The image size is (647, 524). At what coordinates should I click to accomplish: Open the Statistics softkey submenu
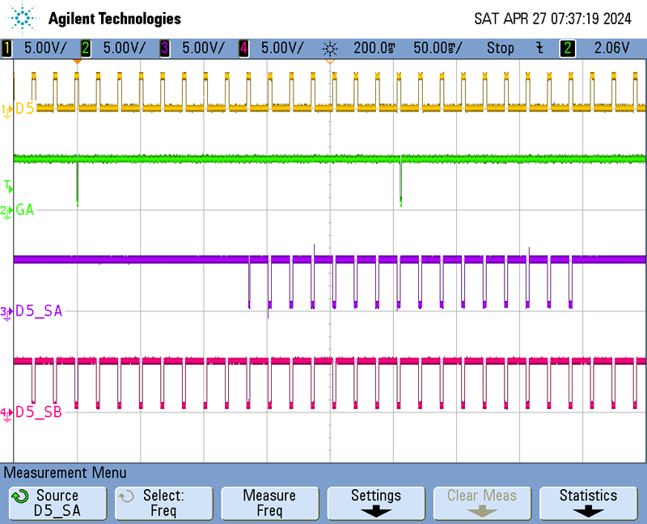[x=588, y=503]
